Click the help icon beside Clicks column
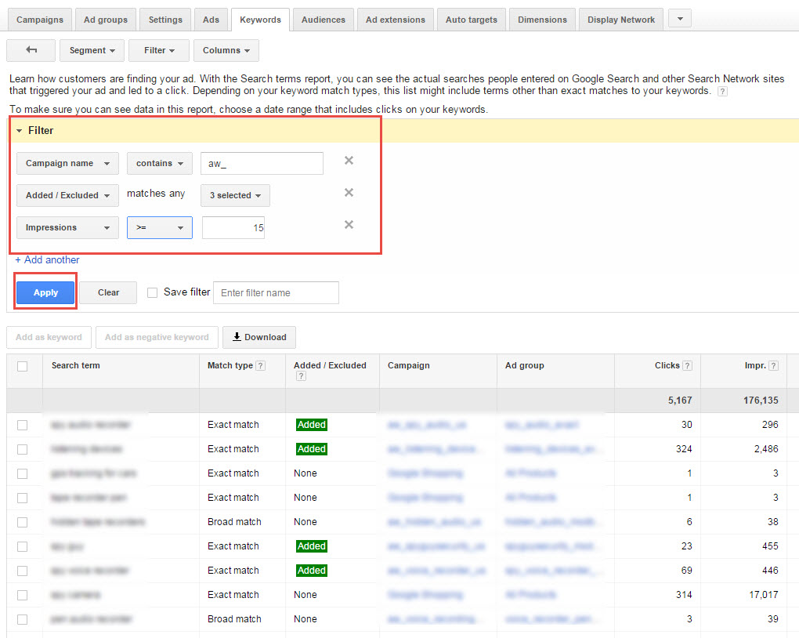 click(687, 366)
